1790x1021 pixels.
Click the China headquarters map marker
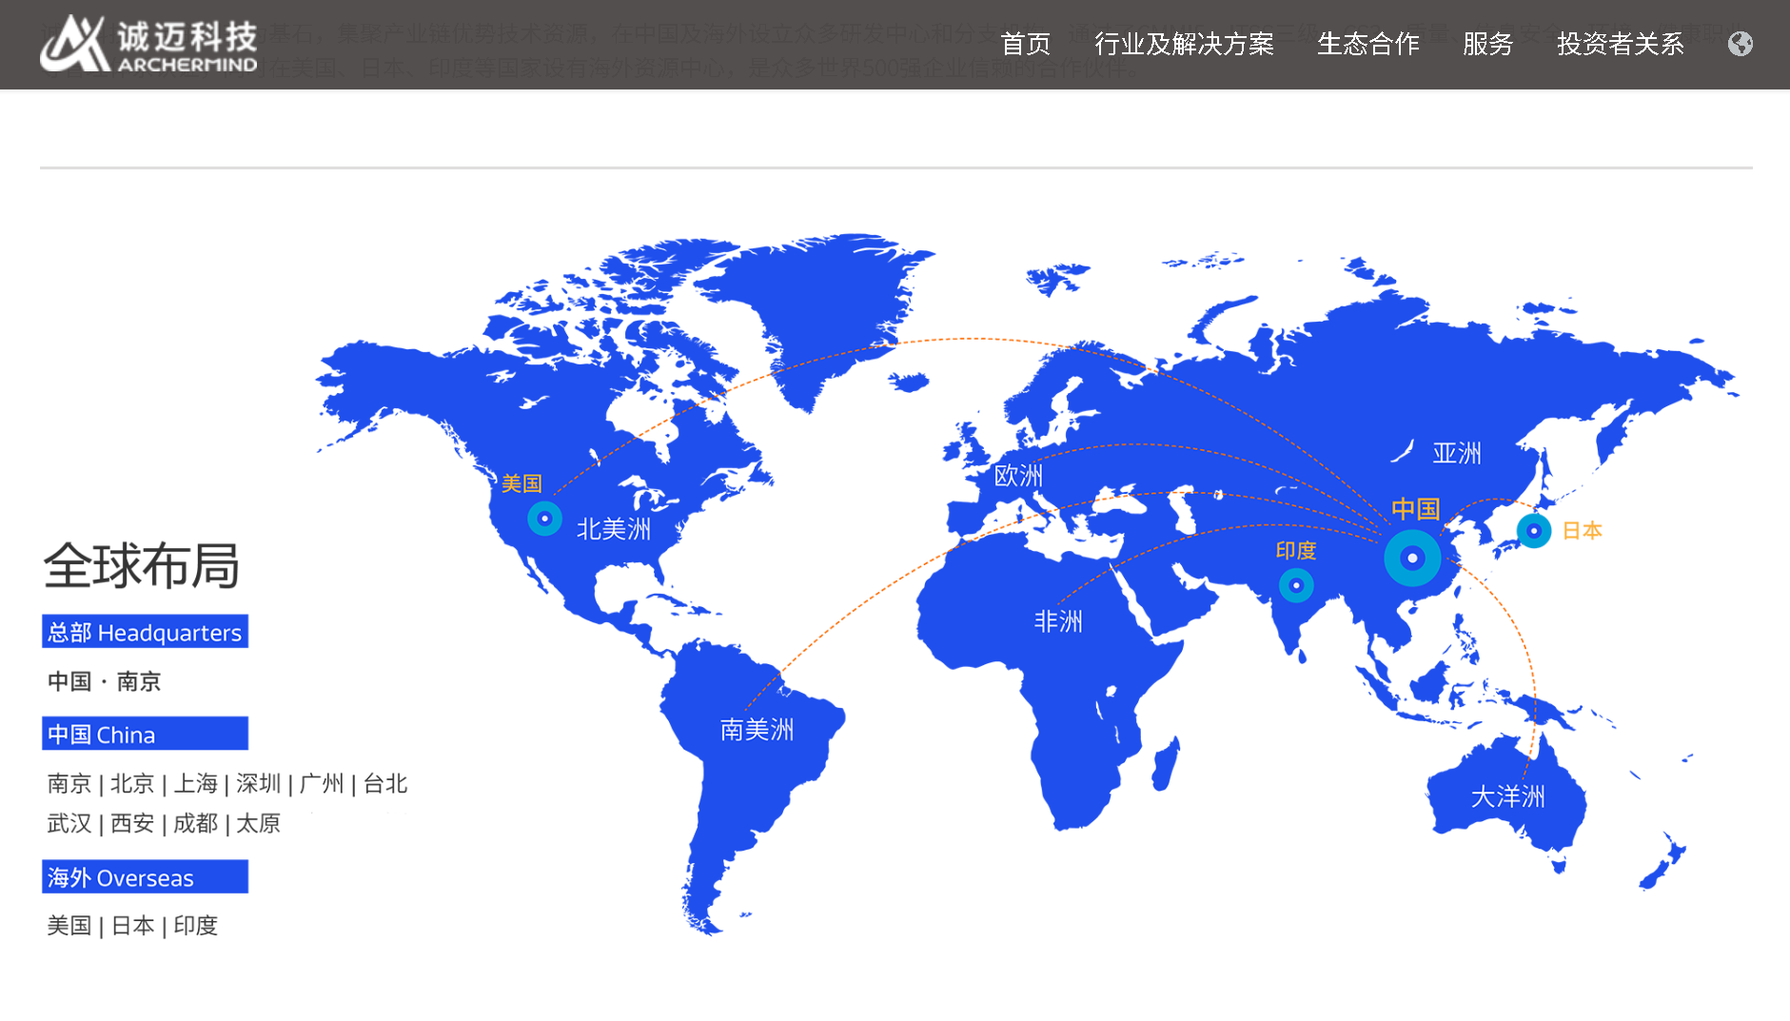pyautogui.click(x=1412, y=558)
